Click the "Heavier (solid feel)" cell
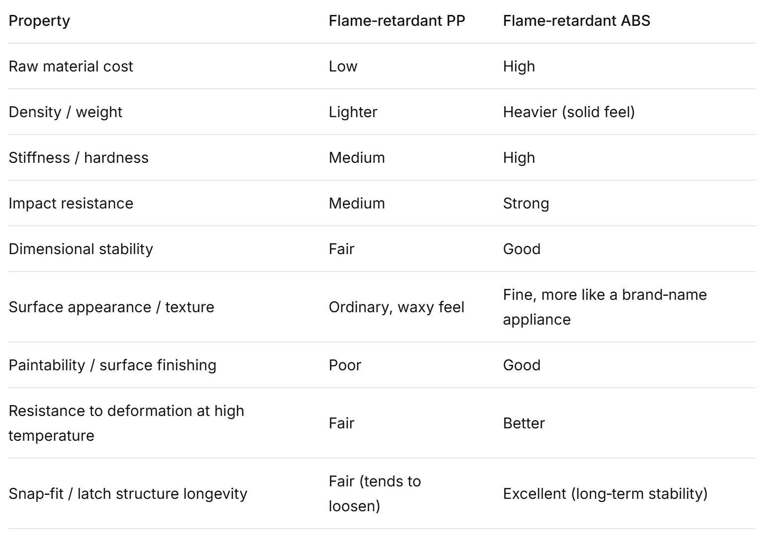The width and height of the screenshot is (772, 544). point(569,112)
